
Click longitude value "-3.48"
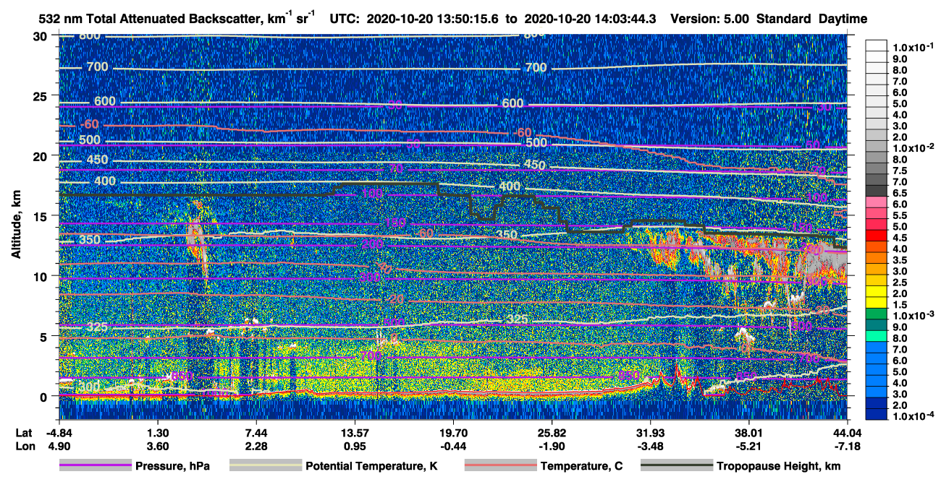tap(650, 447)
